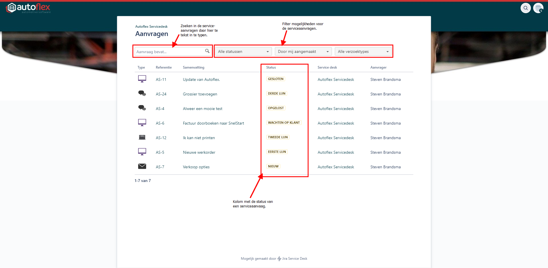The image size is (548, 268).
Task: Expand the Alle statussen dropdown
Action: point(243,52)
